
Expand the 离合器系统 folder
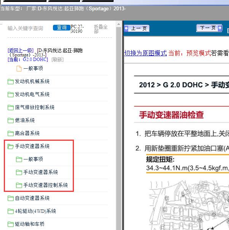[27, 133]
